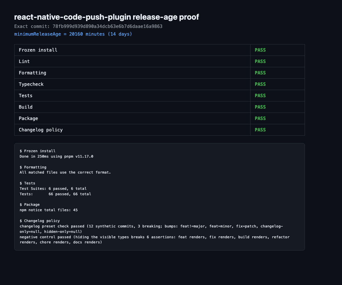Screen dimensions: 342x285
Task: Click '$ Changelog policy' log heading
Action: click(x=40, y=221)
